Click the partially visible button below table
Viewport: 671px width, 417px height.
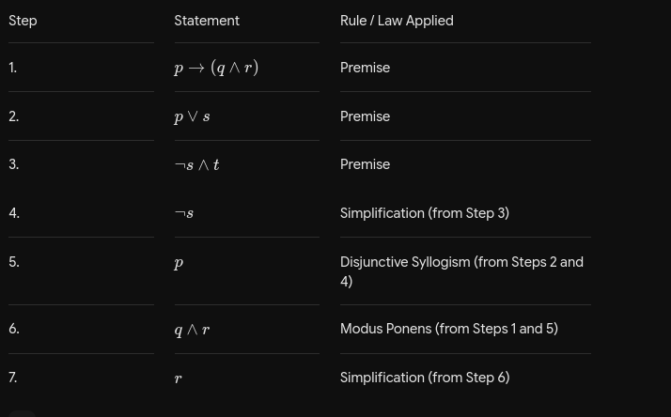click(x=23, y=413)
